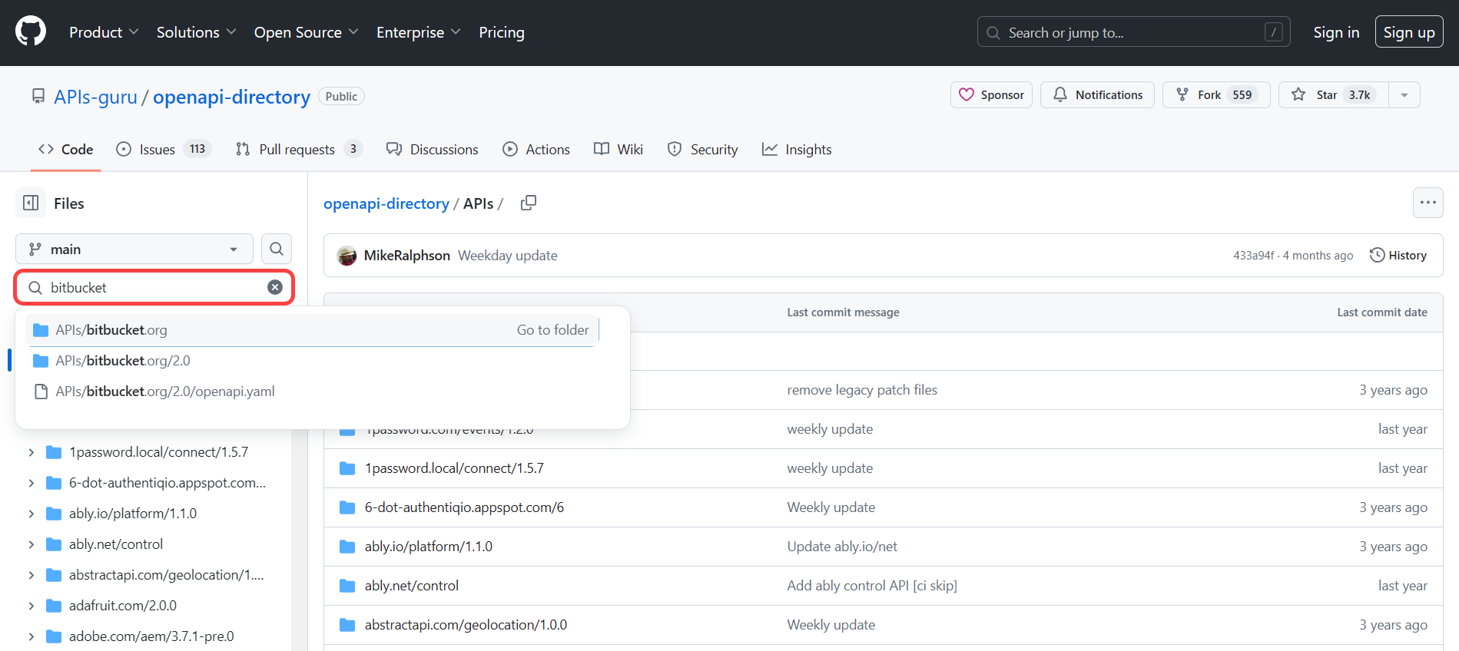This screenshot has height=651, width=1459.
Task: Select the APIs/bitbucket.org folder result
Action: coord(311,330)
